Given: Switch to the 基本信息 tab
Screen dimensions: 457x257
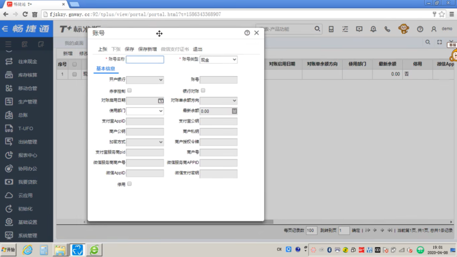Looking at the screenshot, I should [x=105, y=68].
